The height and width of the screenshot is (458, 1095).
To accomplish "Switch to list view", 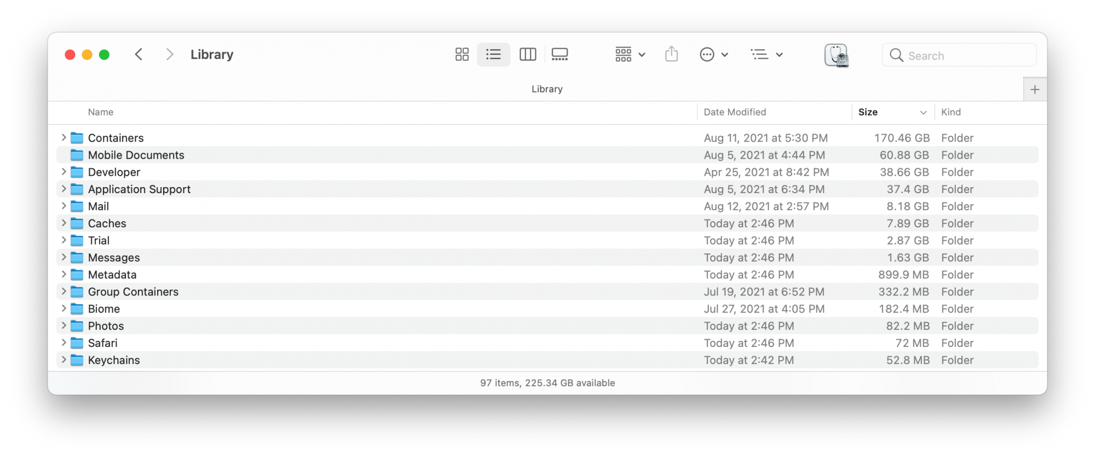I will click(493, 54).
